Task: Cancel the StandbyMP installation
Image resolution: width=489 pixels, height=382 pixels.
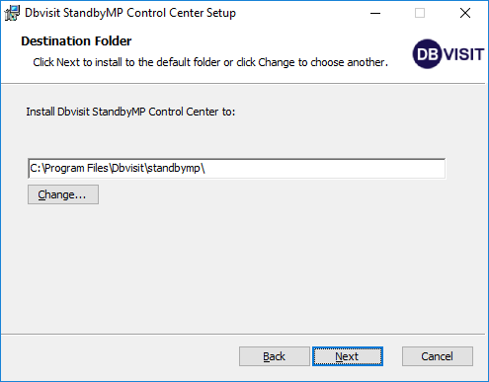Action: click(x=438, y=356)
